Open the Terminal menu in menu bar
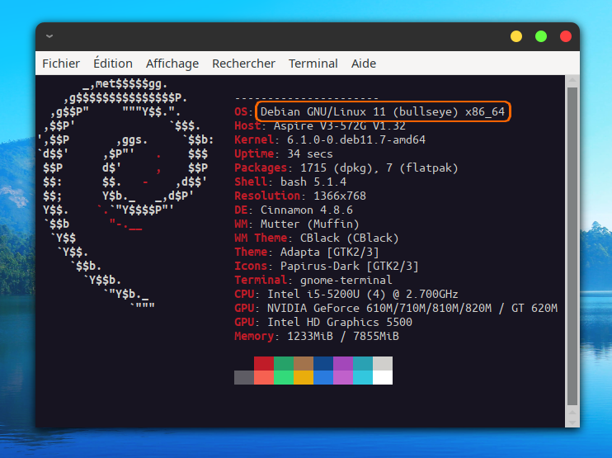 click(x=313, y=64)
